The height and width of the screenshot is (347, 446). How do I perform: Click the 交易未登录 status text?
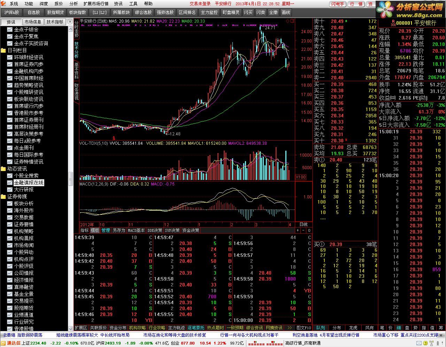(x=200, y=4)
